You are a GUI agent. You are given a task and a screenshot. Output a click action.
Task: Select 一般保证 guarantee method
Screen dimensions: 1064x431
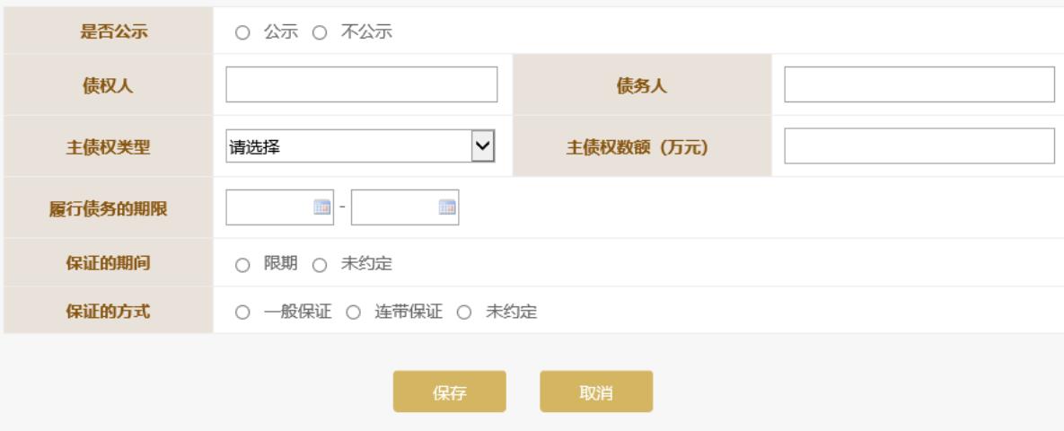pos(242,312)
